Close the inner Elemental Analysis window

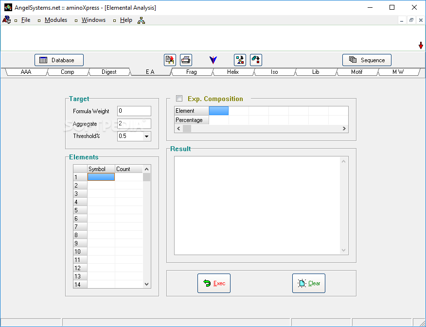pos(421,20)
